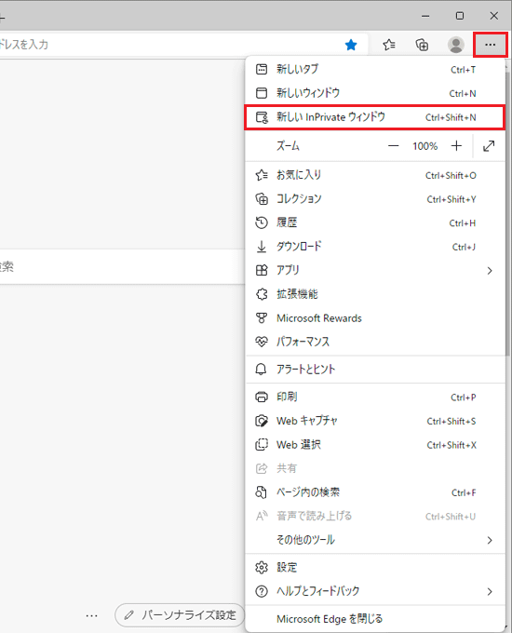
Task: Click the blue favorite star in address bar
Action: point(351,45)
